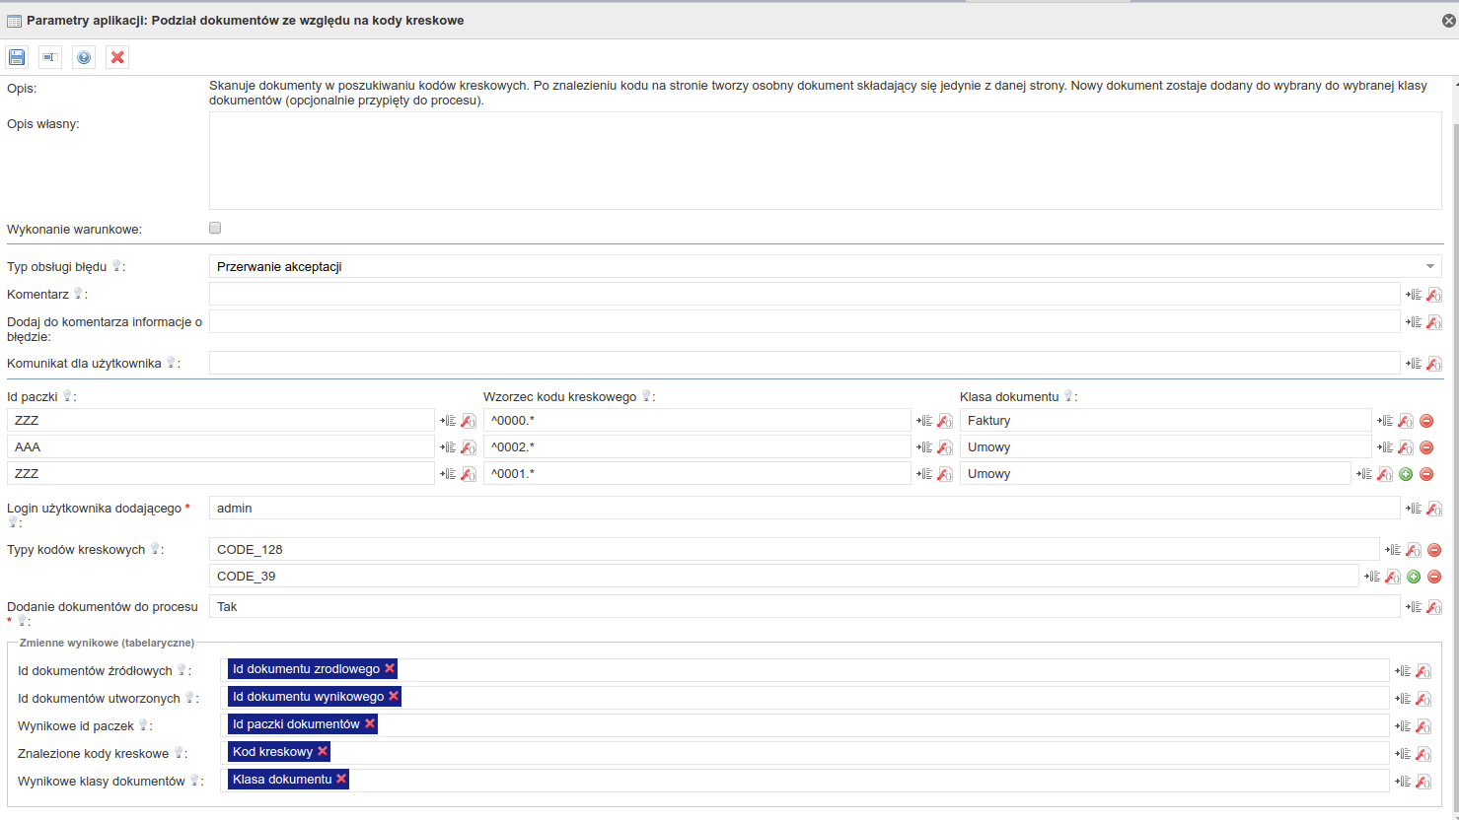The height and width of the screenshot is (820, 1459).
Task: Delete the 'Klasa dokumentu' tag
Action: (x=341, y=779)
